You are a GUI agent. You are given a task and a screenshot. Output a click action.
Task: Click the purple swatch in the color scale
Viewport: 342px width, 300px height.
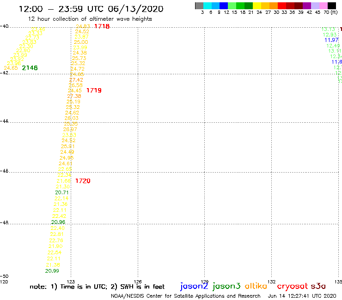[x=307, y=6]
